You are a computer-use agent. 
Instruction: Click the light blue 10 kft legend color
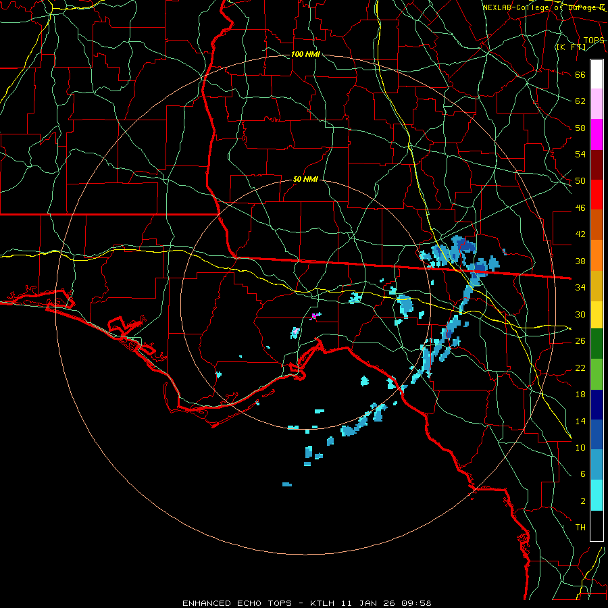pos(597,465)
